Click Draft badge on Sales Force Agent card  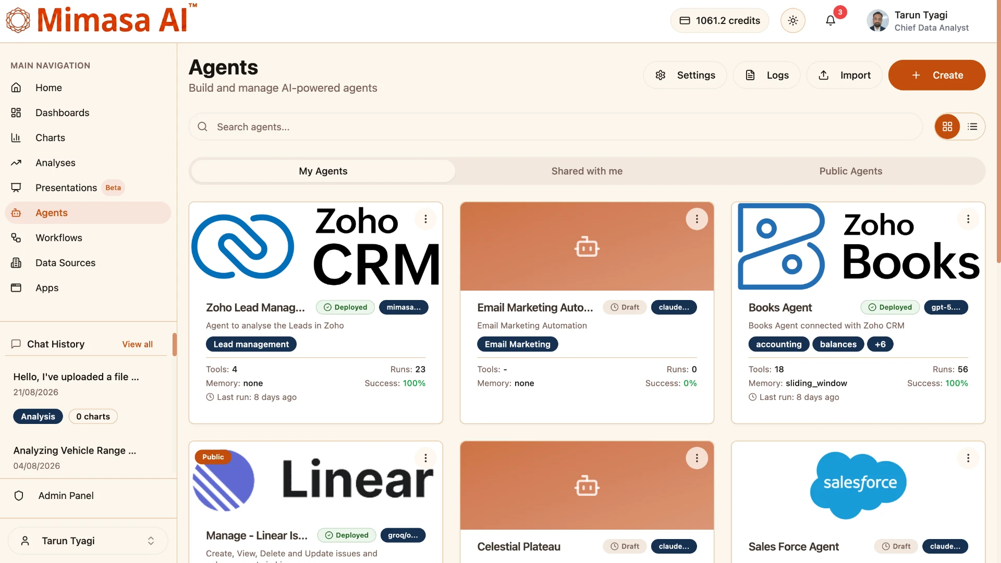[896, 546]
